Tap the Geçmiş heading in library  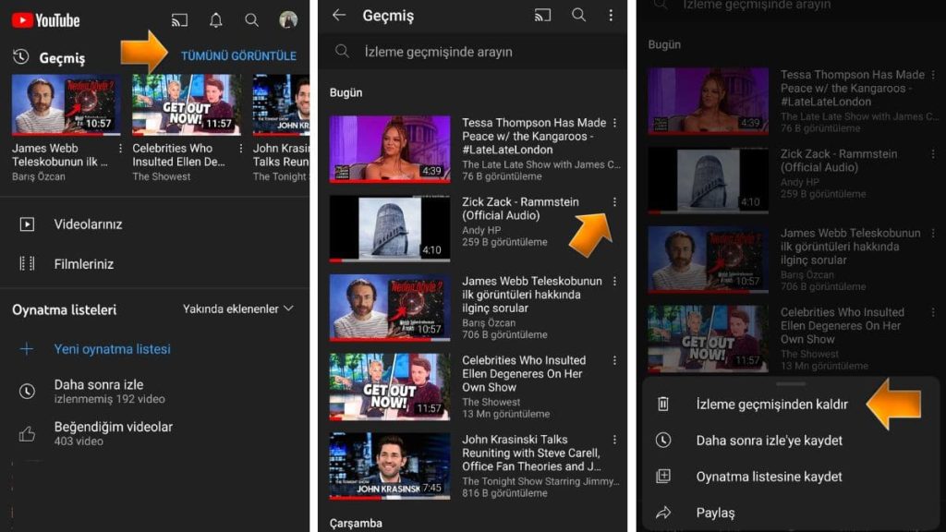62,58
